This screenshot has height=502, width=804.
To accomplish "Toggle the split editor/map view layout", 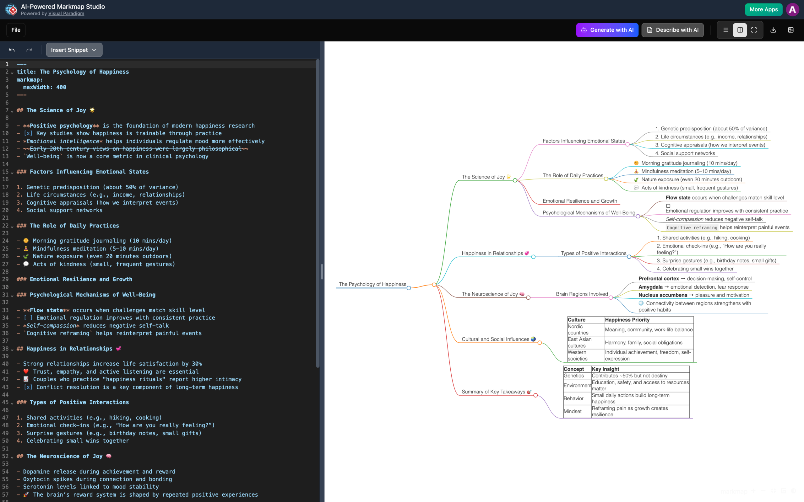I will tap(740, 30).
